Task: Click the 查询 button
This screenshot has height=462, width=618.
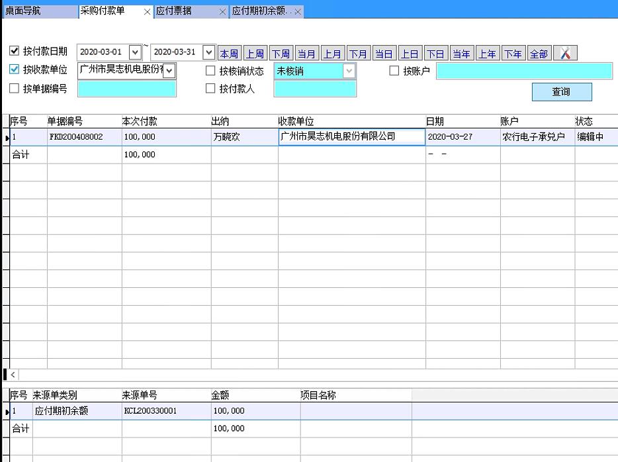Action: (561, 92)
